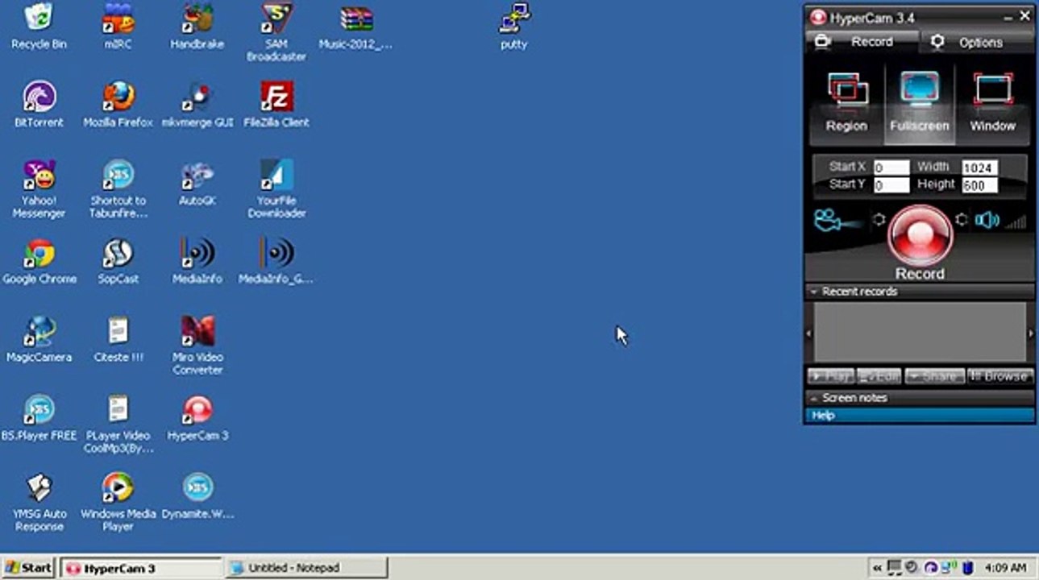Select the Dynamite.W... desktop icon

click(x=197, y=495)
